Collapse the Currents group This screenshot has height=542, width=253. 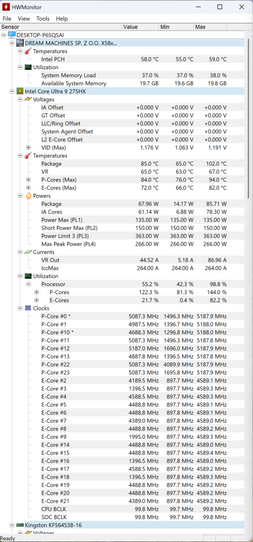pos(20,252)
